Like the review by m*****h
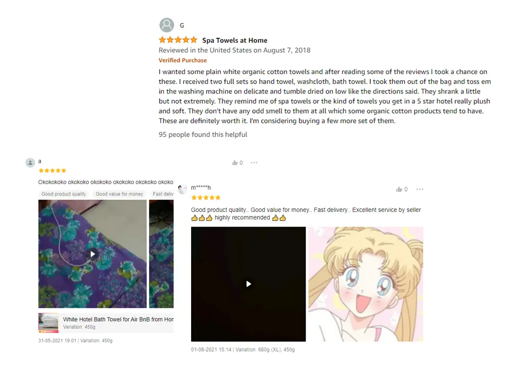The width and height of the screenshot is (526, 370). click(x=399, y=189)
